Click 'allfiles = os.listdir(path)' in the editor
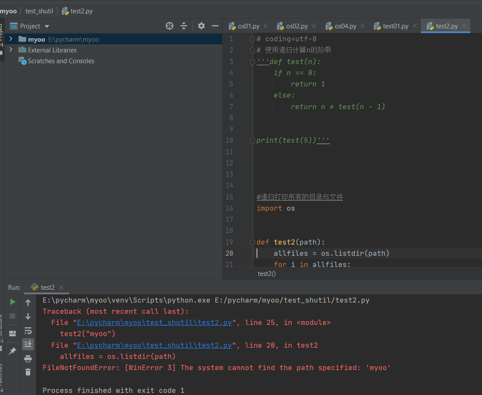 (331, 254)
